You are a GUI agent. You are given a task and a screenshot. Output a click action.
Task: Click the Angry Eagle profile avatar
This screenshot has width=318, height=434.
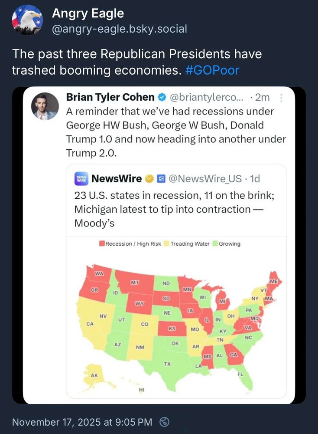tap(27, 20)
